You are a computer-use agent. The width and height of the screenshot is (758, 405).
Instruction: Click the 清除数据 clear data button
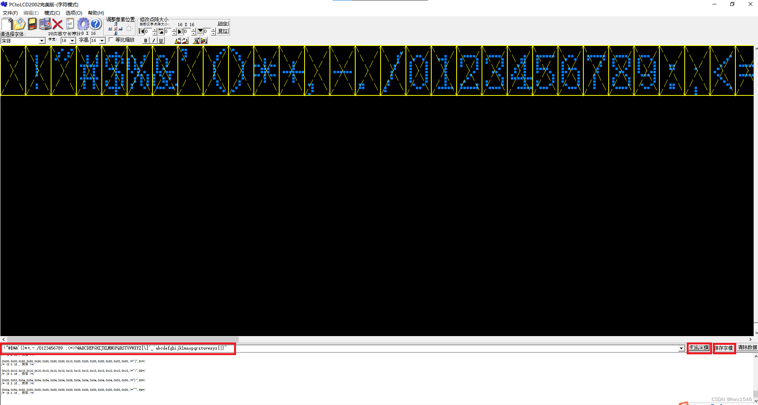pos(747,348)
